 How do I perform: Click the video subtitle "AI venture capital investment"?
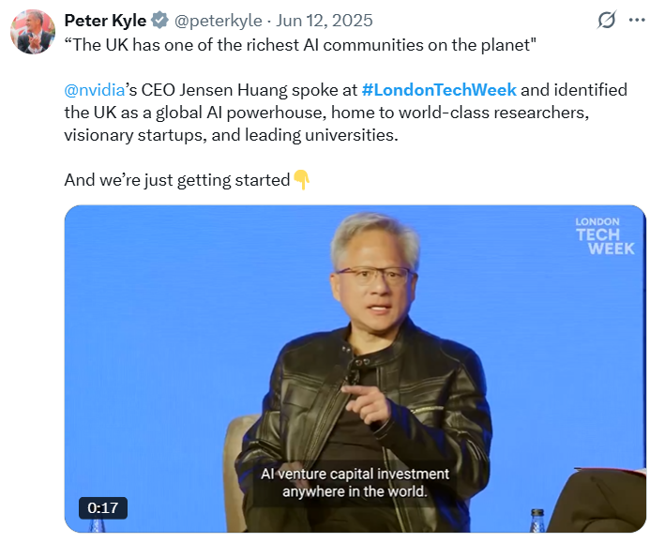(355, 474)
